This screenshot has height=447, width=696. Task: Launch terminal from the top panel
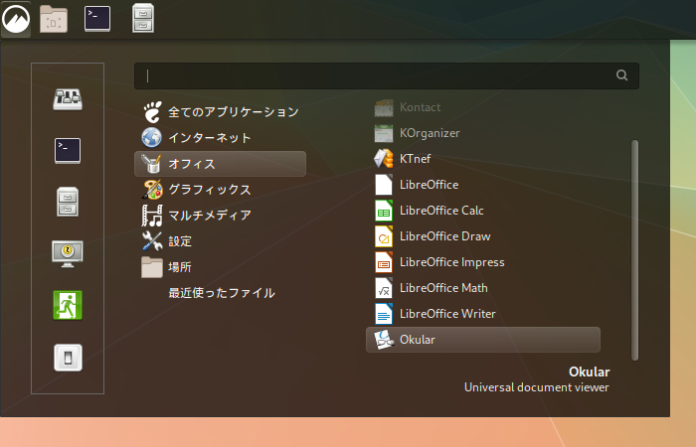(x=97, y=19)
